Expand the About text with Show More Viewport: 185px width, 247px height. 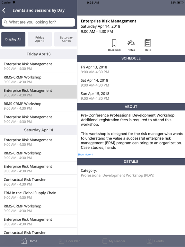pyautogui.click(x=85, y=154)
